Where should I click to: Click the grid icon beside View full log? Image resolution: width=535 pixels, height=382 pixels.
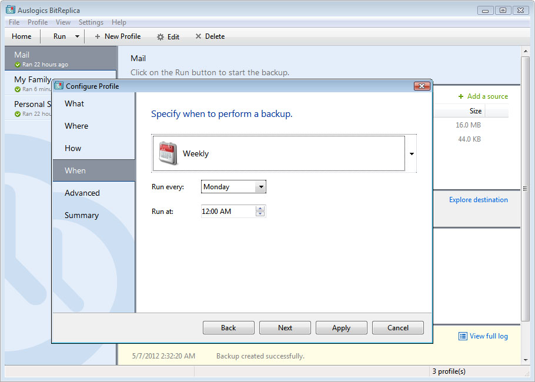[463, 336]
